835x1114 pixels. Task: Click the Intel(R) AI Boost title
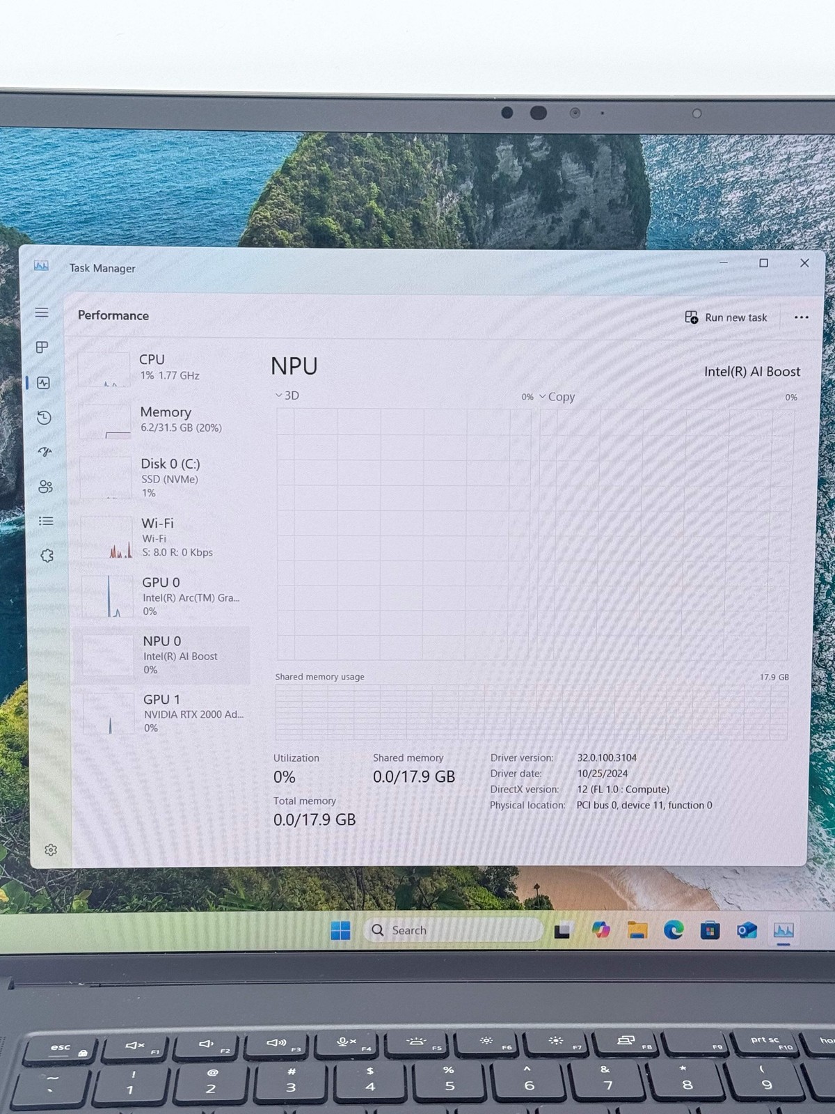(x=752, y=372)
